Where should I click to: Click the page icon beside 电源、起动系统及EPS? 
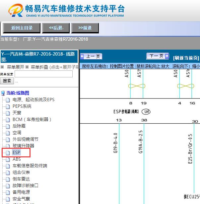point(8,100)
